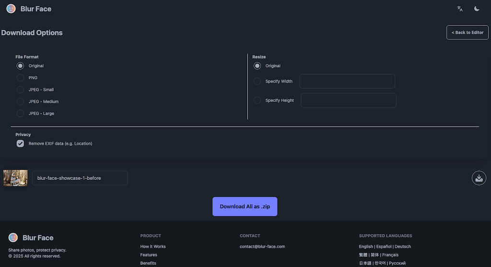Select Specify Height resize option
491x267 pixels.
coord(257,100)
